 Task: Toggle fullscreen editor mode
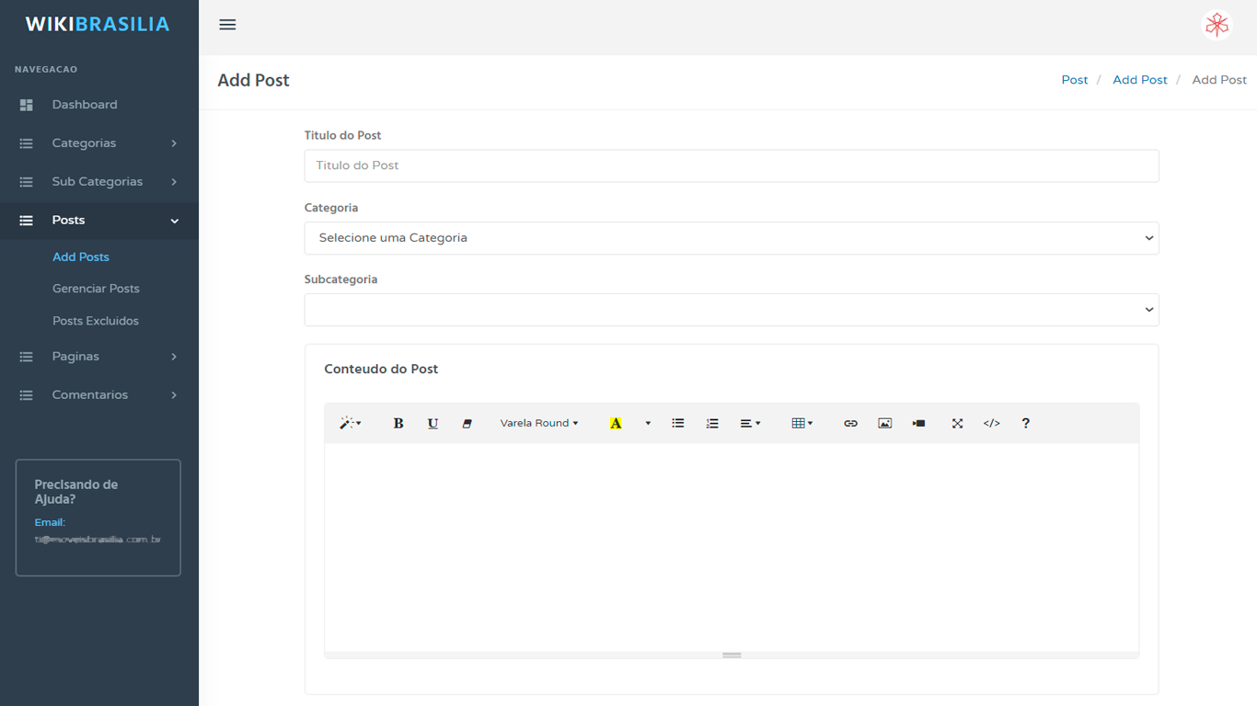click(x=957, y=423)
